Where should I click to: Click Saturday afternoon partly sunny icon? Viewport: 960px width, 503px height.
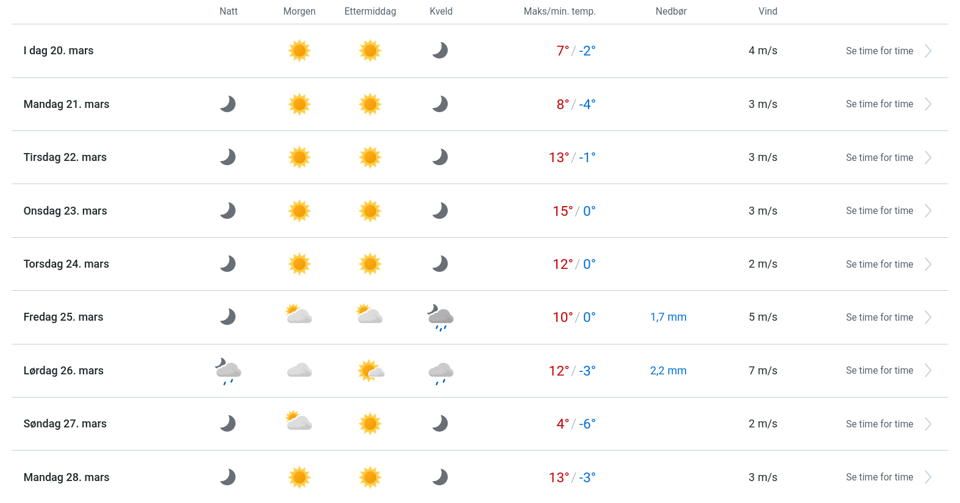(x=370, y=371)
